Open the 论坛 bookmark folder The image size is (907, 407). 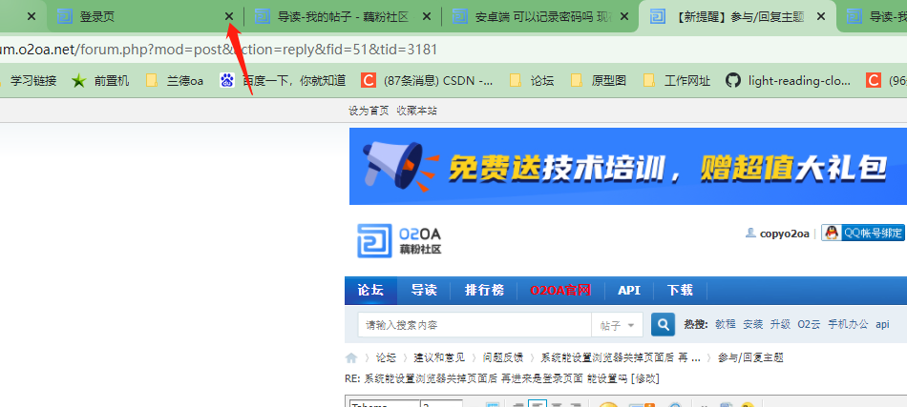pyautogui.click(x=532, y=81)
